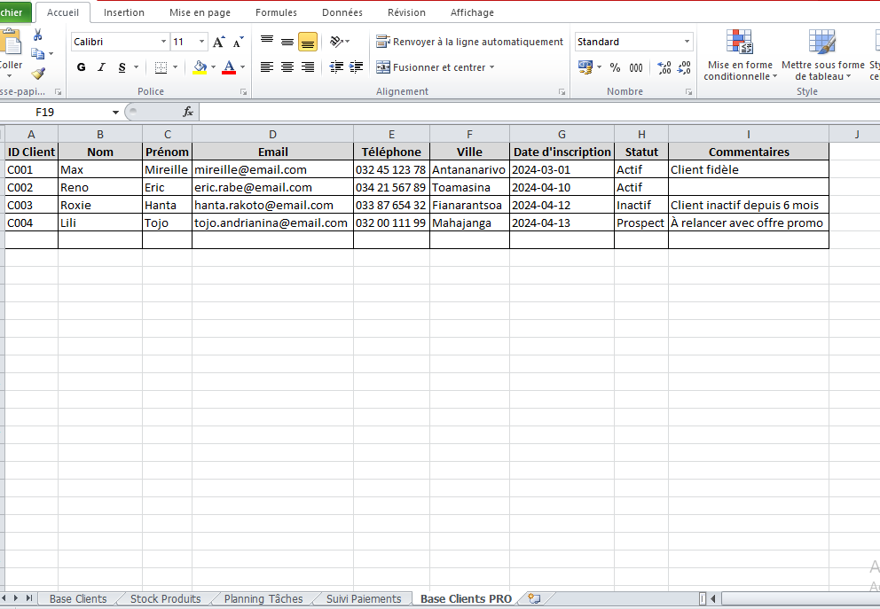Click Fusionner et centrer
Screen dimensions: 880x609
pyautogui.click(x=430, y=67)
